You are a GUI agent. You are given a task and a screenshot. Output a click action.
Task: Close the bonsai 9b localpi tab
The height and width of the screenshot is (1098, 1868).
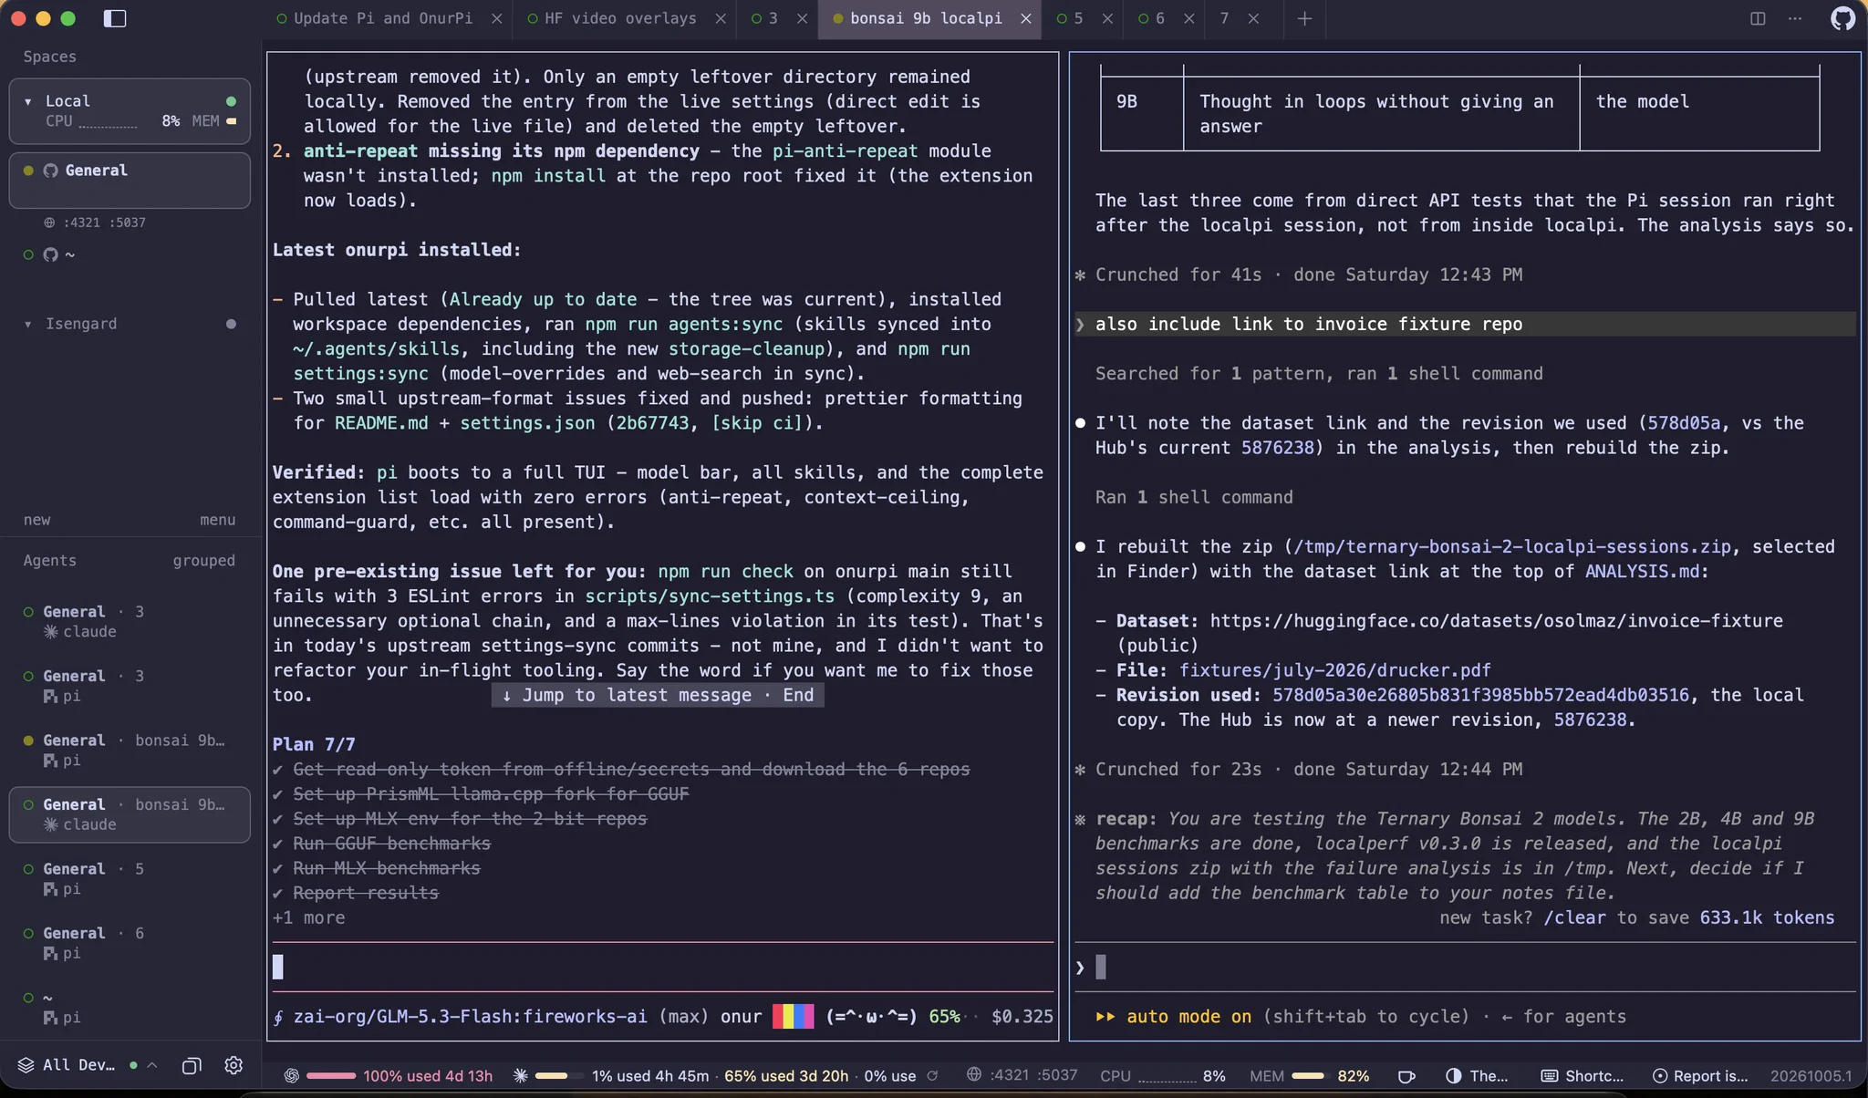(x=1026, y=18)
